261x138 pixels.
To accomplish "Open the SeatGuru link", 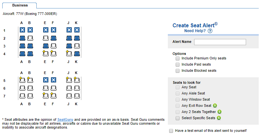I will [x=66, y=119].
